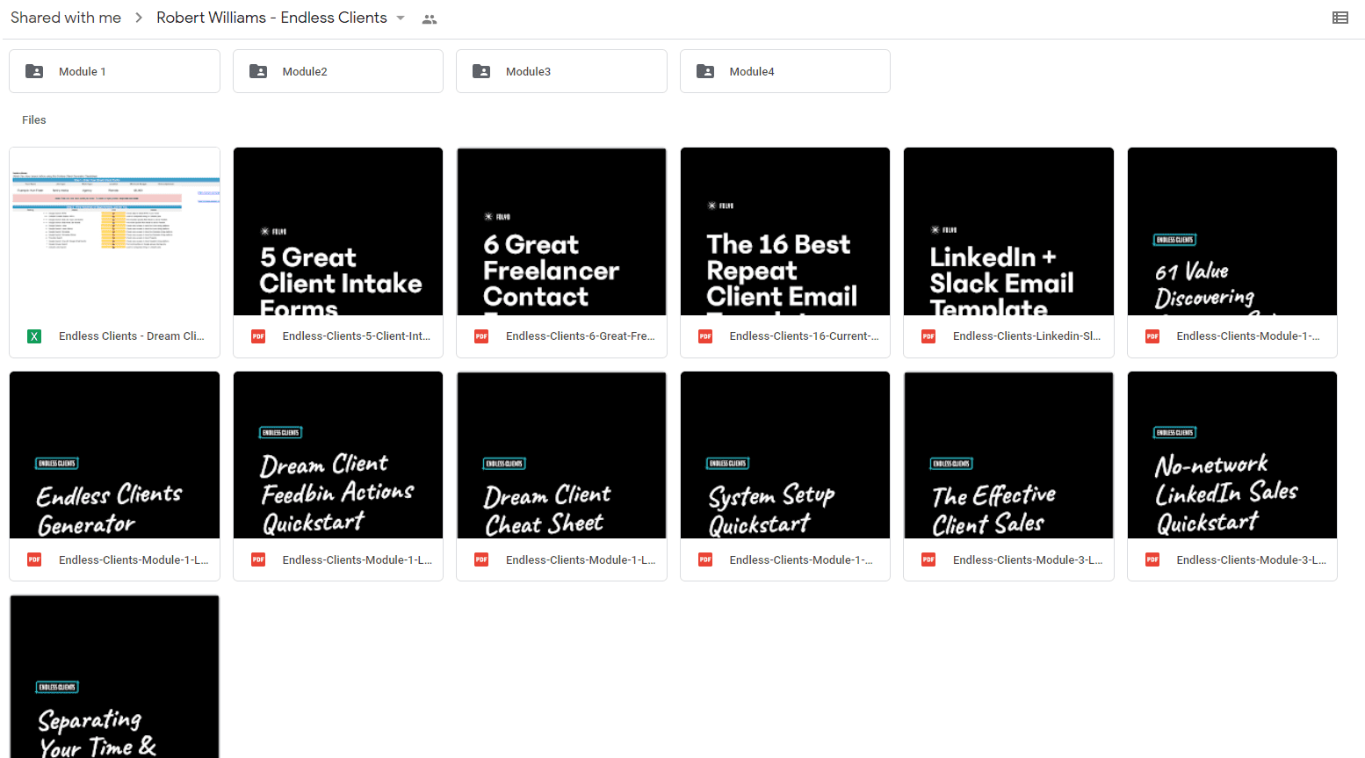Select the file name under the 61 Value Discovering thumbnail
Screen dimensions: 1365x758
pos(1248,336)
